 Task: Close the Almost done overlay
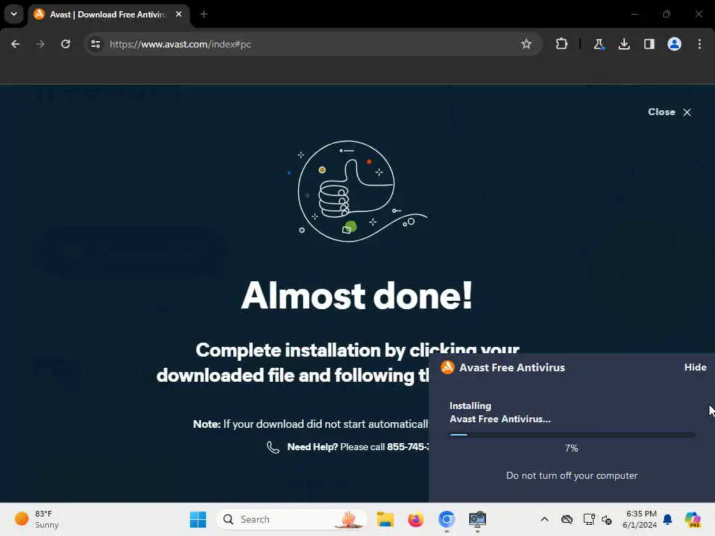coord(670,112)
